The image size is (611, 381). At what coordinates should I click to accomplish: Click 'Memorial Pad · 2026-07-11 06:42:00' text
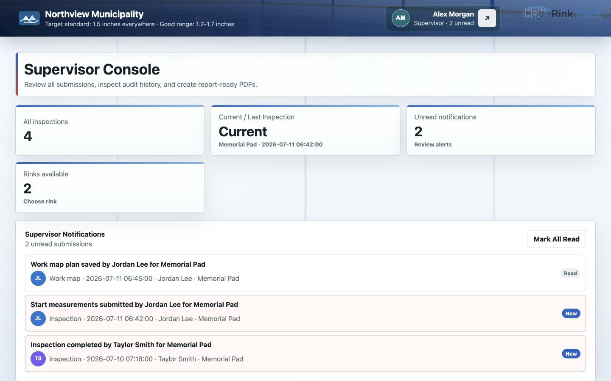click(x=271, y=144)
